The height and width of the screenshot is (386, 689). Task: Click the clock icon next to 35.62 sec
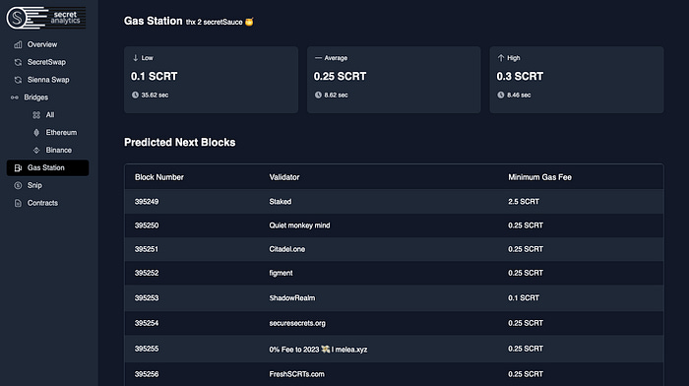[135, 95]
